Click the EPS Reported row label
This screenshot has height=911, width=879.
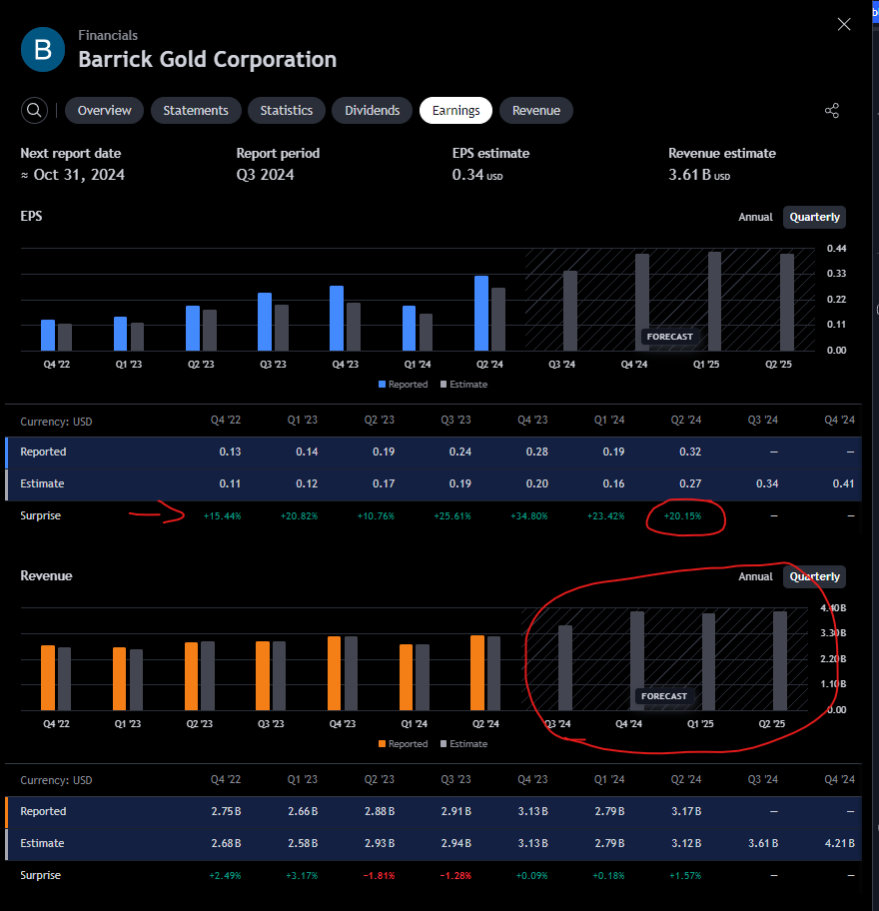pyautogui.click(x=43, y=452)
